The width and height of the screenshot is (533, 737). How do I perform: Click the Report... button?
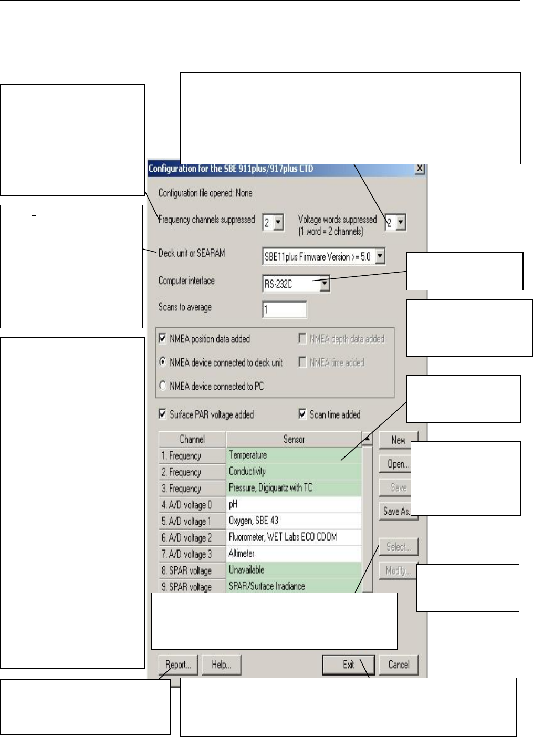[178, 665]
